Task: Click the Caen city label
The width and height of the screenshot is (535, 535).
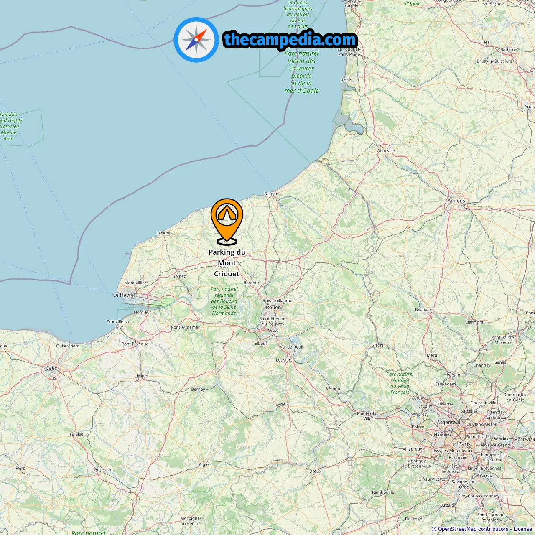Action: tap(51, 368)
